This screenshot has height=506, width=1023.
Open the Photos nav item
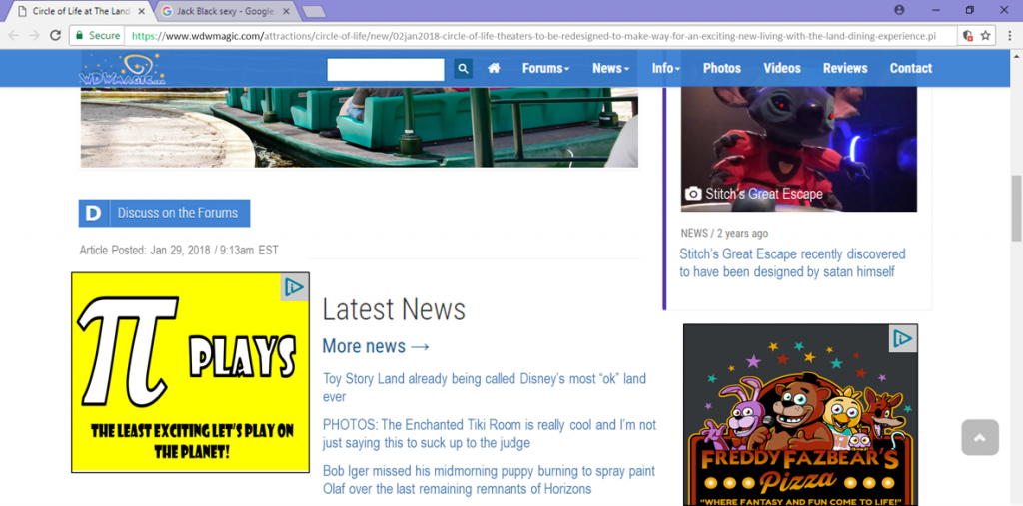(721, 68)
